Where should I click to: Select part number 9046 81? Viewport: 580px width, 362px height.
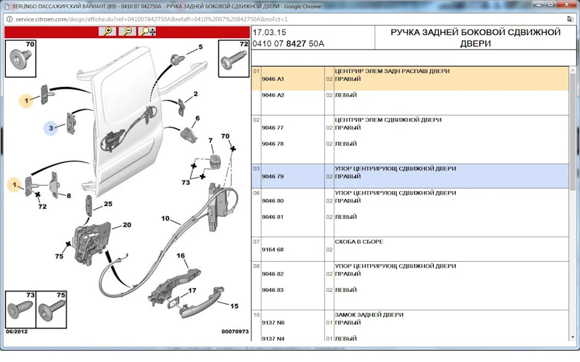pyautogui.click(x=272, y=217)
